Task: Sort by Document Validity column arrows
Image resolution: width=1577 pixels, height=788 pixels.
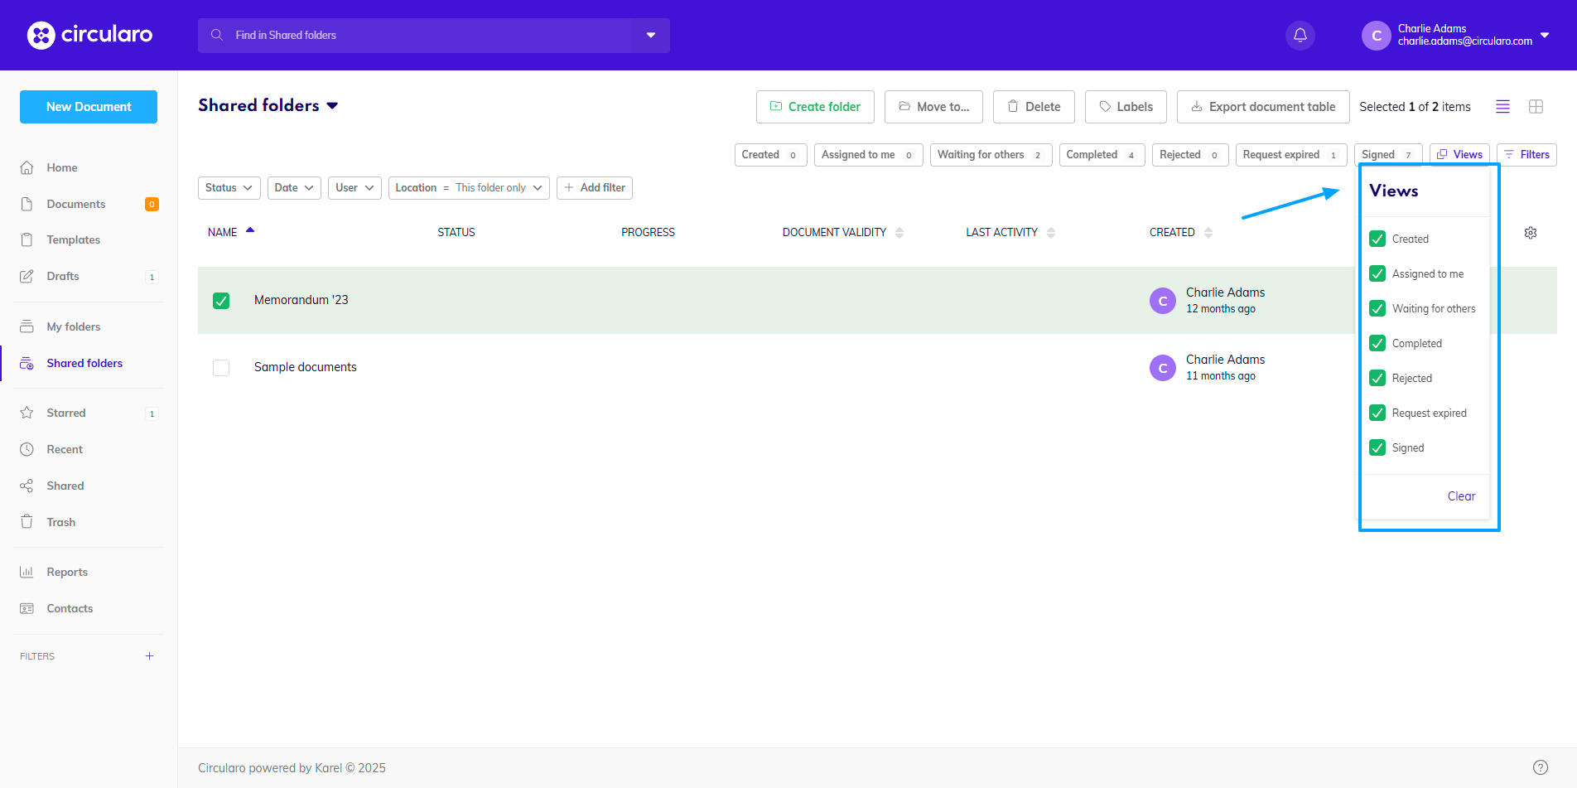Action: (899, 233)
